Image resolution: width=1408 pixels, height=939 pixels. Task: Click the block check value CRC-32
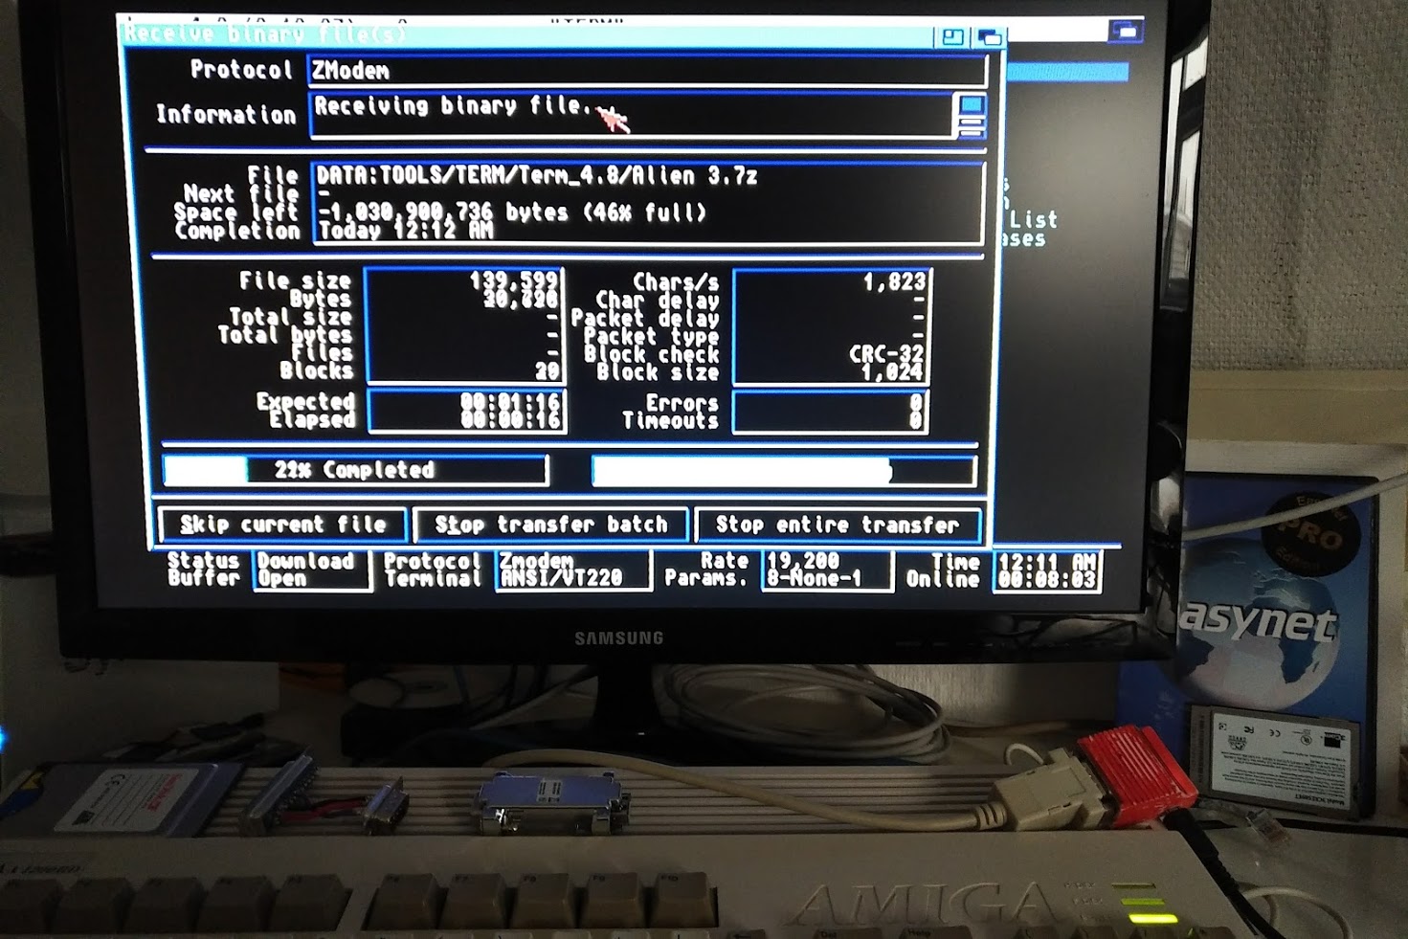(886, 353)
